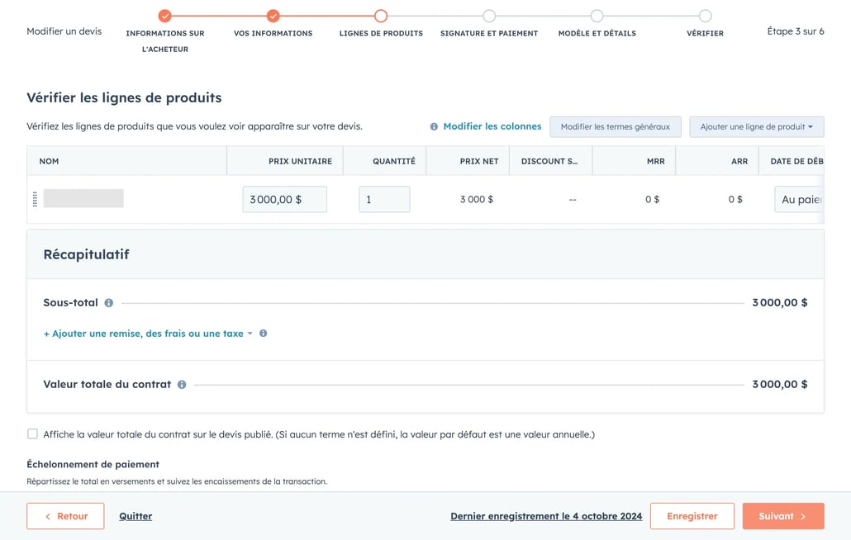Click info icon next to Sous-total

[x=108, y=303]
